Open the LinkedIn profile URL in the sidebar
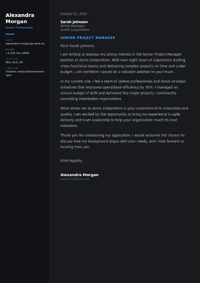Image resolution: width=200 pixels, height=283 pixels. pyautogui.click(x=25, y=73)
